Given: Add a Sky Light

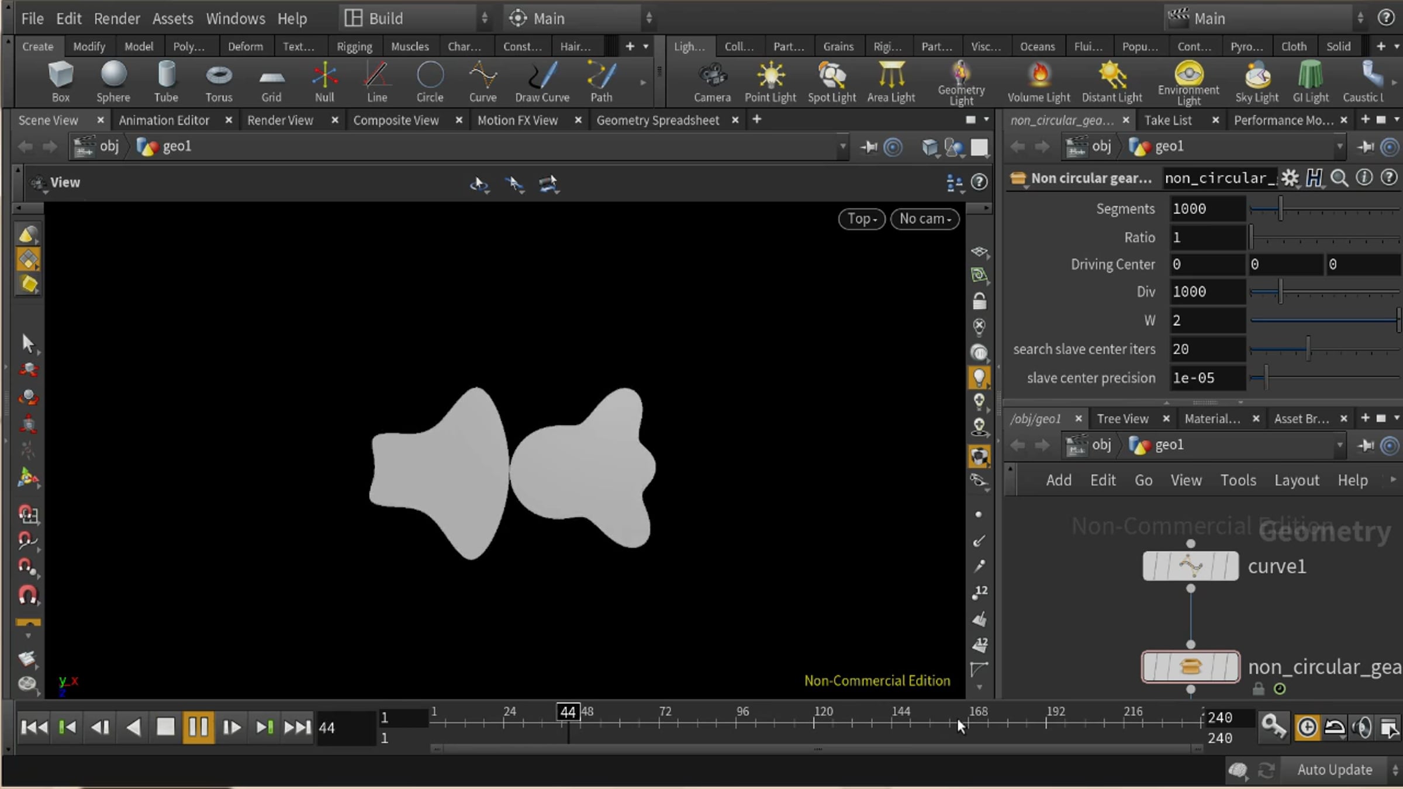Looking at the screenshot, I should [1257, 82].
